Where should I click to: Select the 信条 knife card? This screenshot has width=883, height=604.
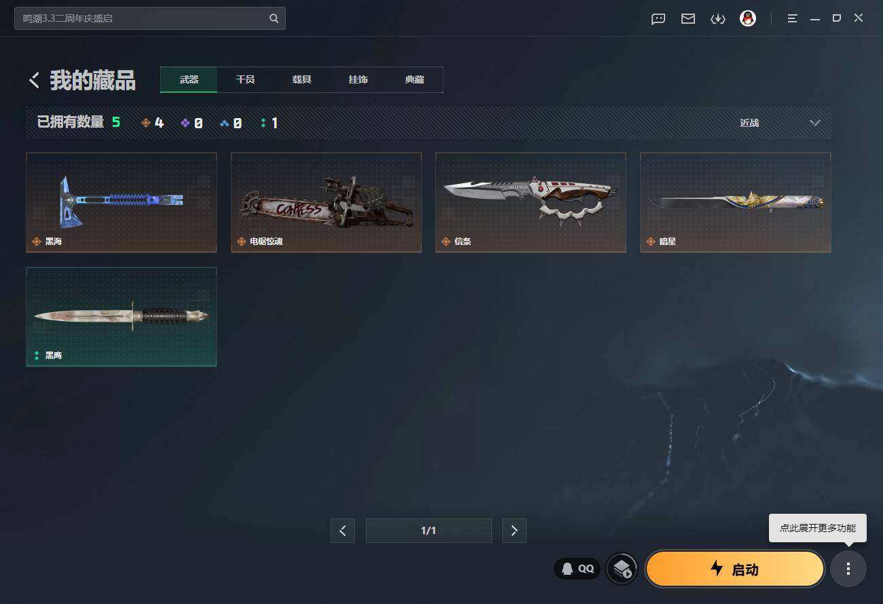coord(531,202)
